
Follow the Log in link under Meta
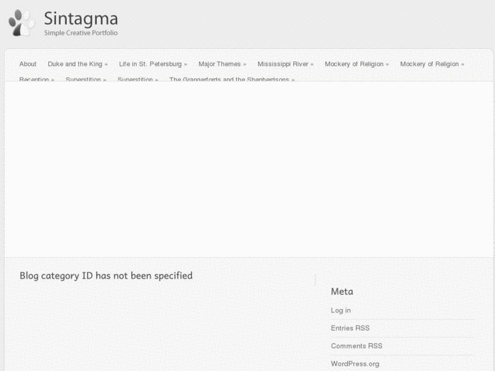340,310
